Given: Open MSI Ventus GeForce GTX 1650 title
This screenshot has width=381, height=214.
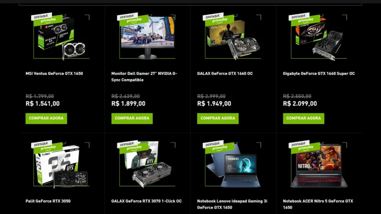Looking at the screenshot, I should [54, 74].
